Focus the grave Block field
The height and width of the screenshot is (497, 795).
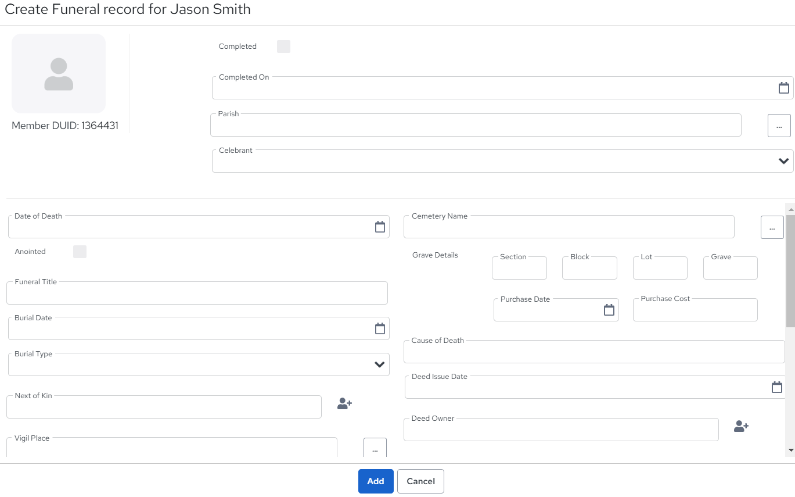click(589, 268)
